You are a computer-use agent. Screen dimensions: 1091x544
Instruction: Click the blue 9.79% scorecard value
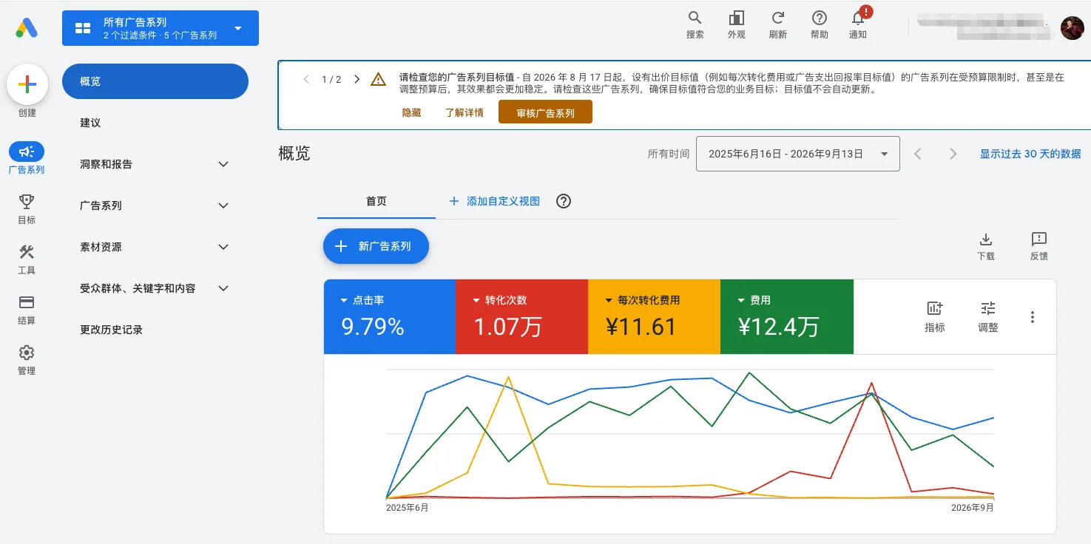[373, 326]
